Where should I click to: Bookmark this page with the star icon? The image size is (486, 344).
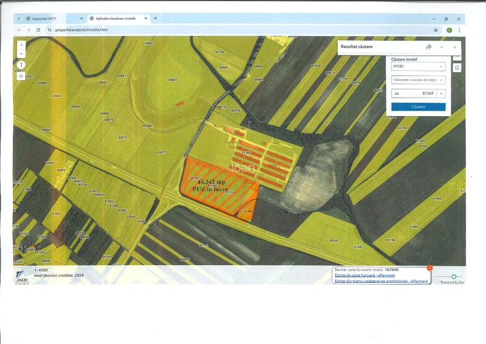pyautogui.click(x=435, y=29)
